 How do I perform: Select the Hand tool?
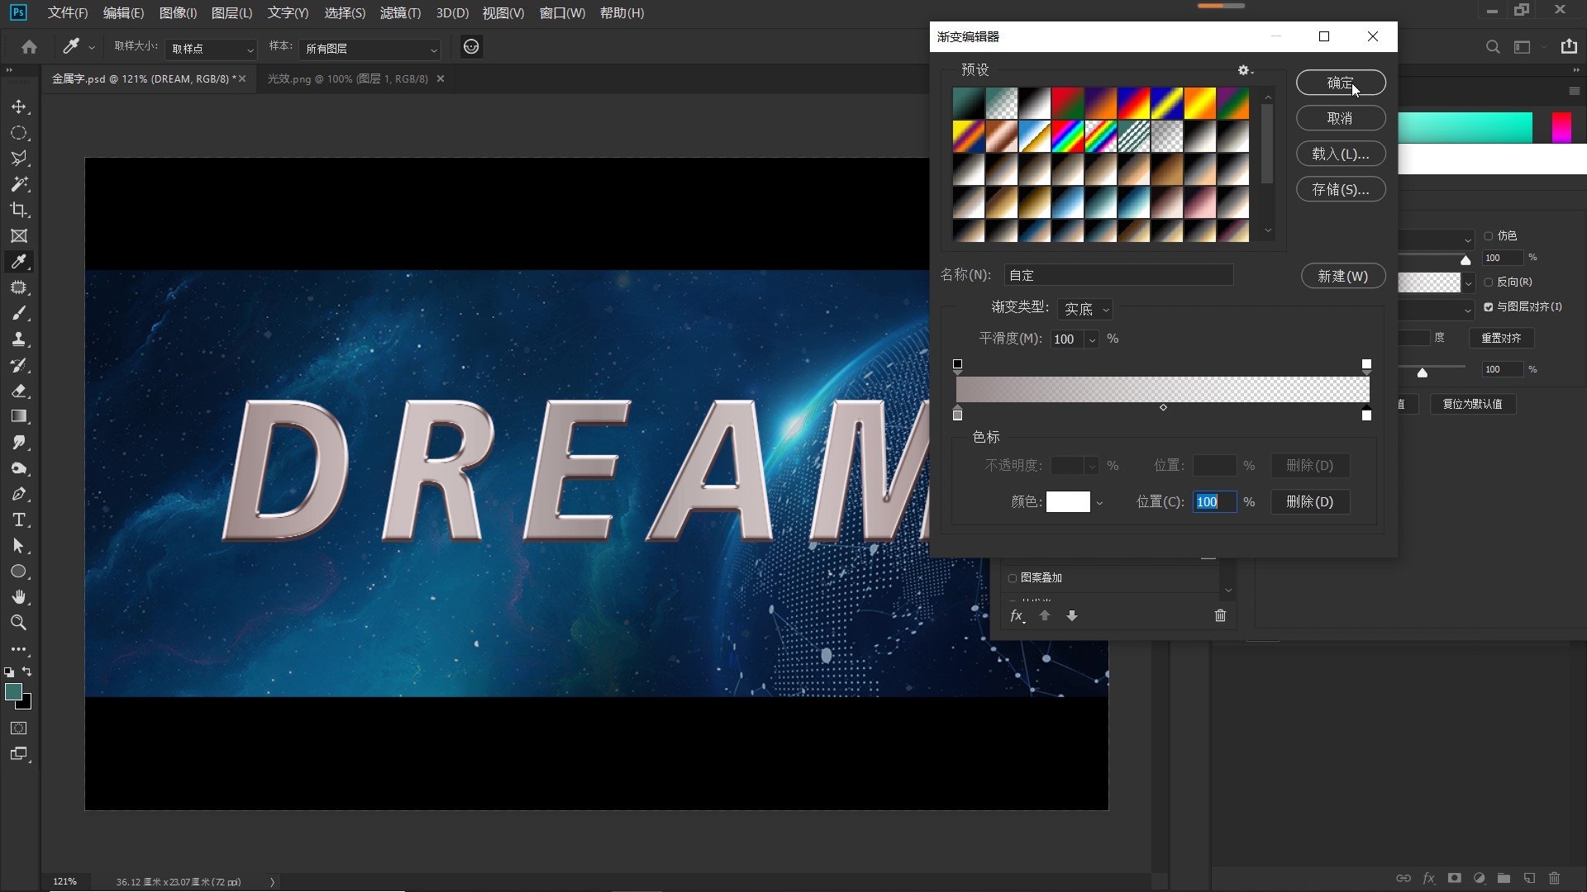pos(19,597)
